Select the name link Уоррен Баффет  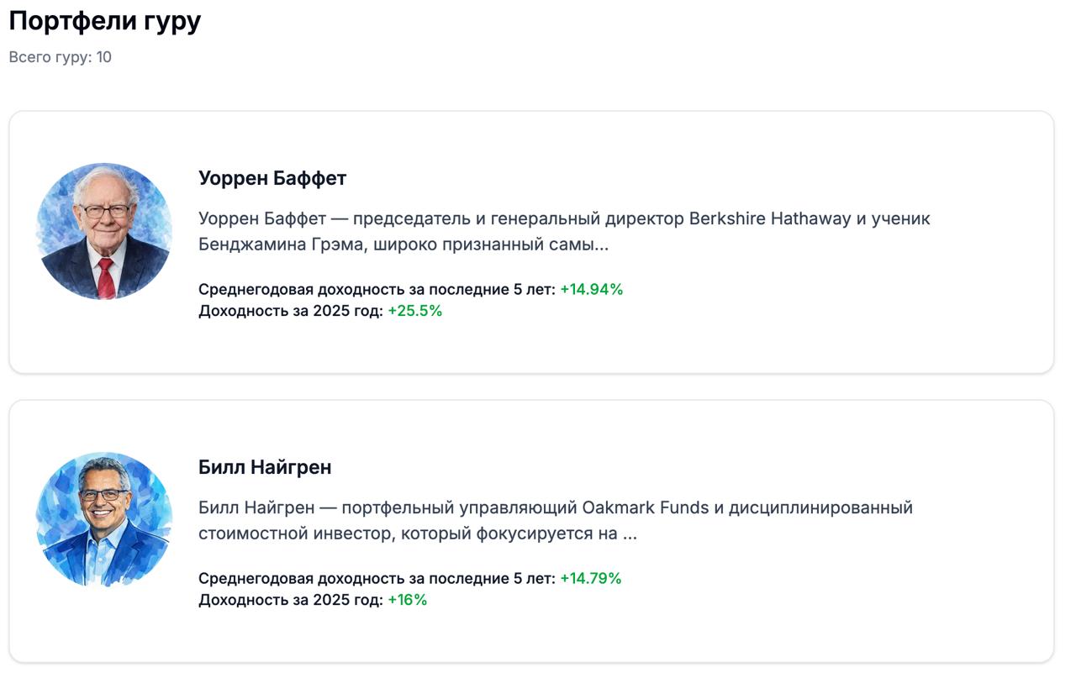272,178
